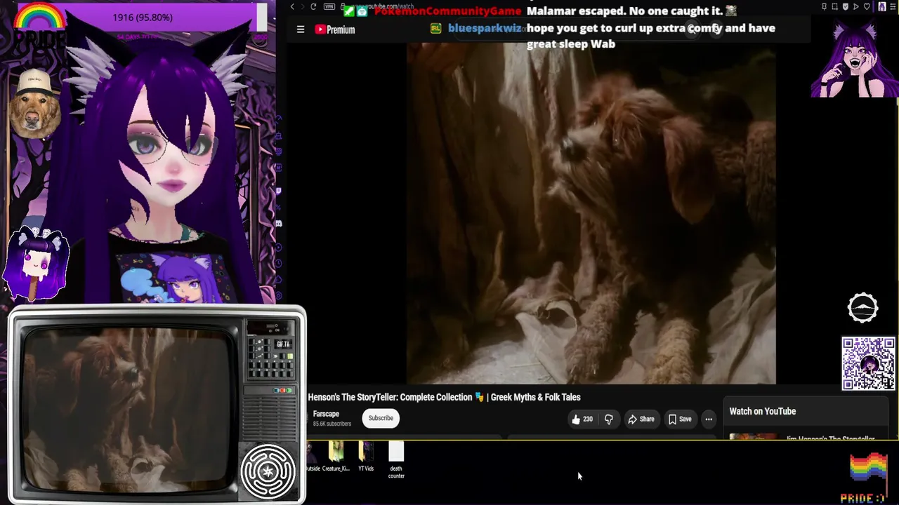Click the browser forward arrow
Screen dimensions: 899x505
[x=303, y=7]
